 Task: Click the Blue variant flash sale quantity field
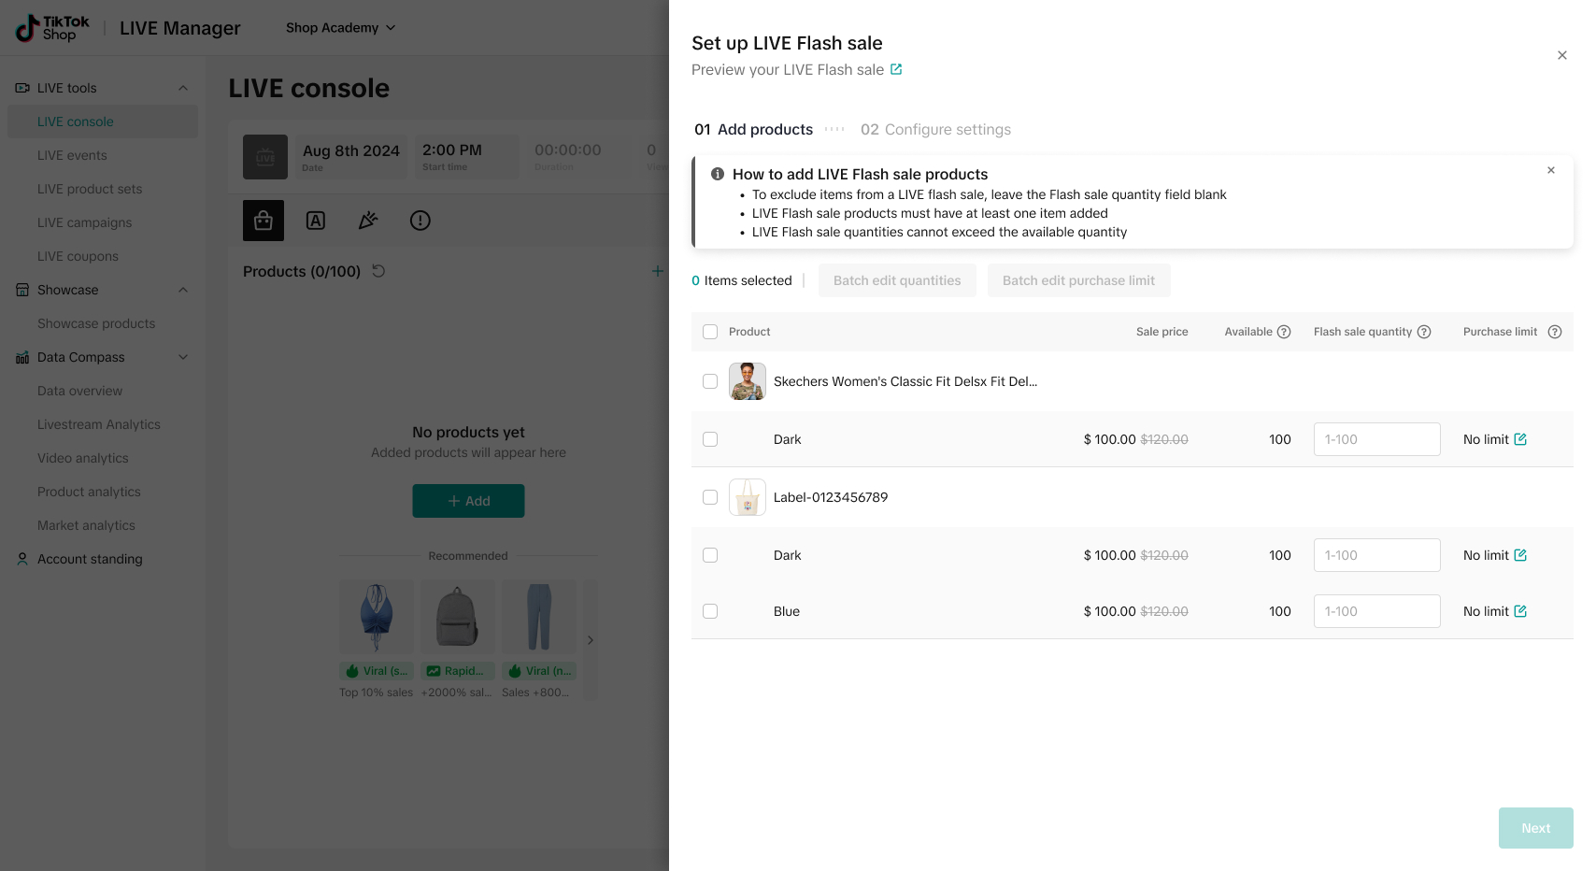click(x=1376, y=611)
